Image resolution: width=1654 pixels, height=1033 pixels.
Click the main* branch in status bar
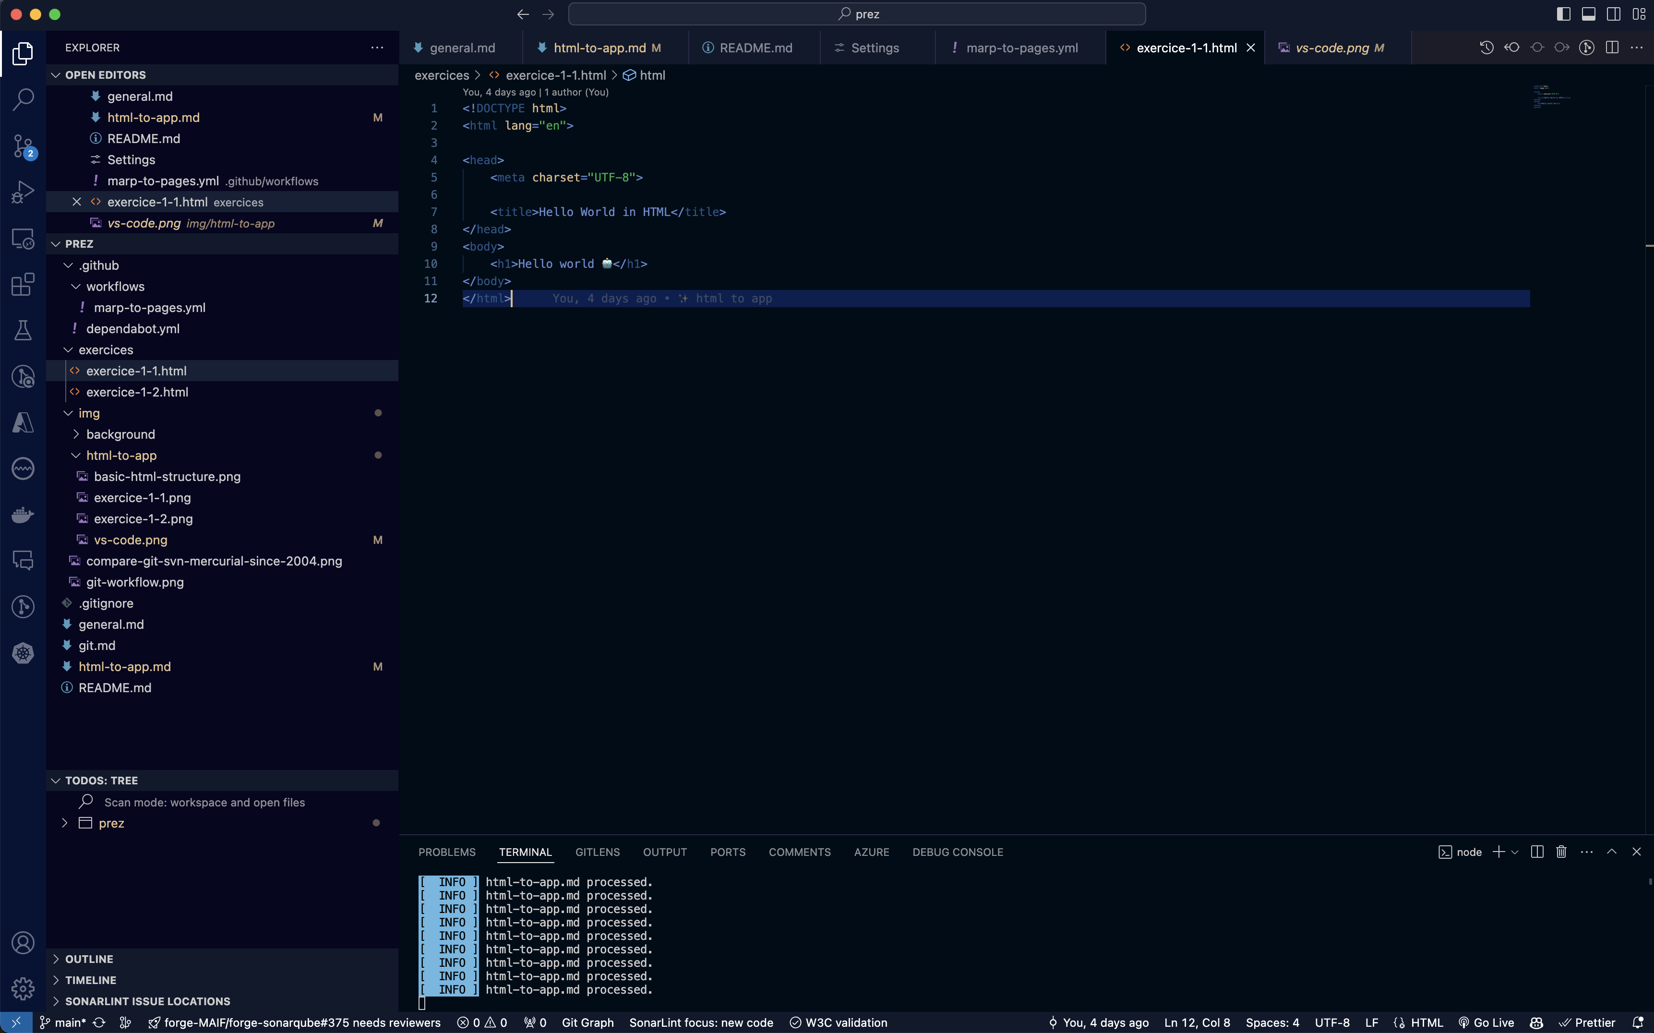click(x=63, y=1023)
